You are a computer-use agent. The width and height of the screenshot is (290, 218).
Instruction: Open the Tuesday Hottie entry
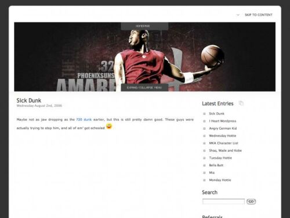[x=220, y=158]
